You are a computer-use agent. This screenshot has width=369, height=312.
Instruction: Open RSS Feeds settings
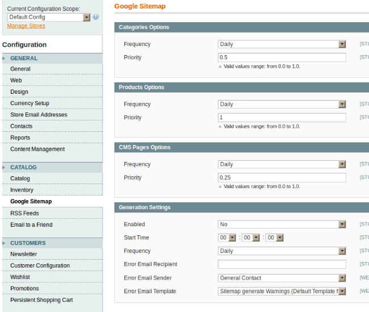[x=52, y=213]
